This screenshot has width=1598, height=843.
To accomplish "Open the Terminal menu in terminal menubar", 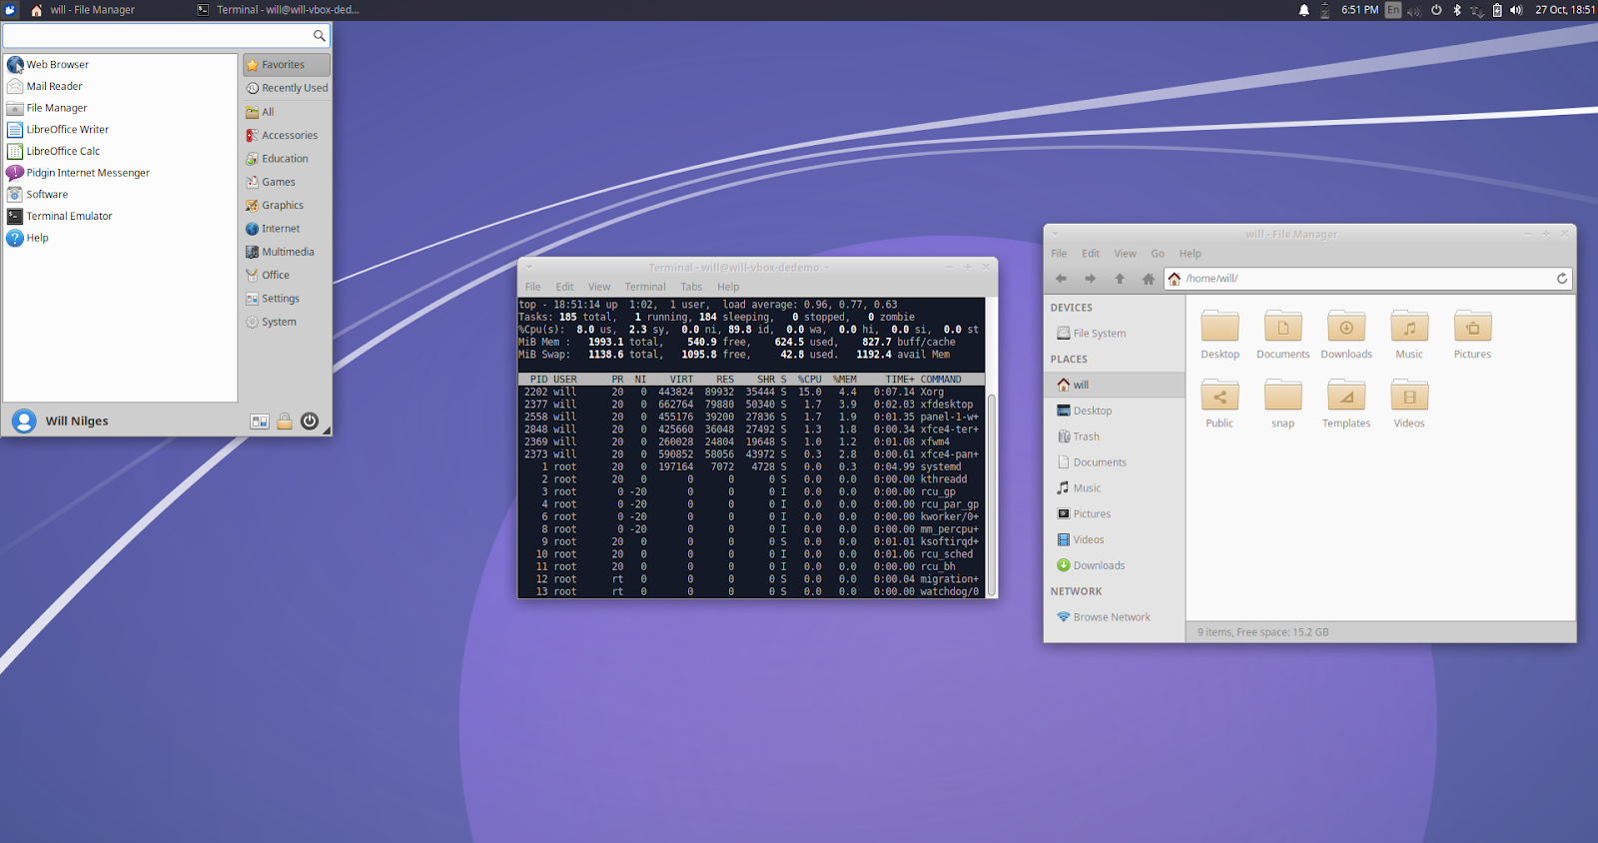I will [x=645, y=287].
